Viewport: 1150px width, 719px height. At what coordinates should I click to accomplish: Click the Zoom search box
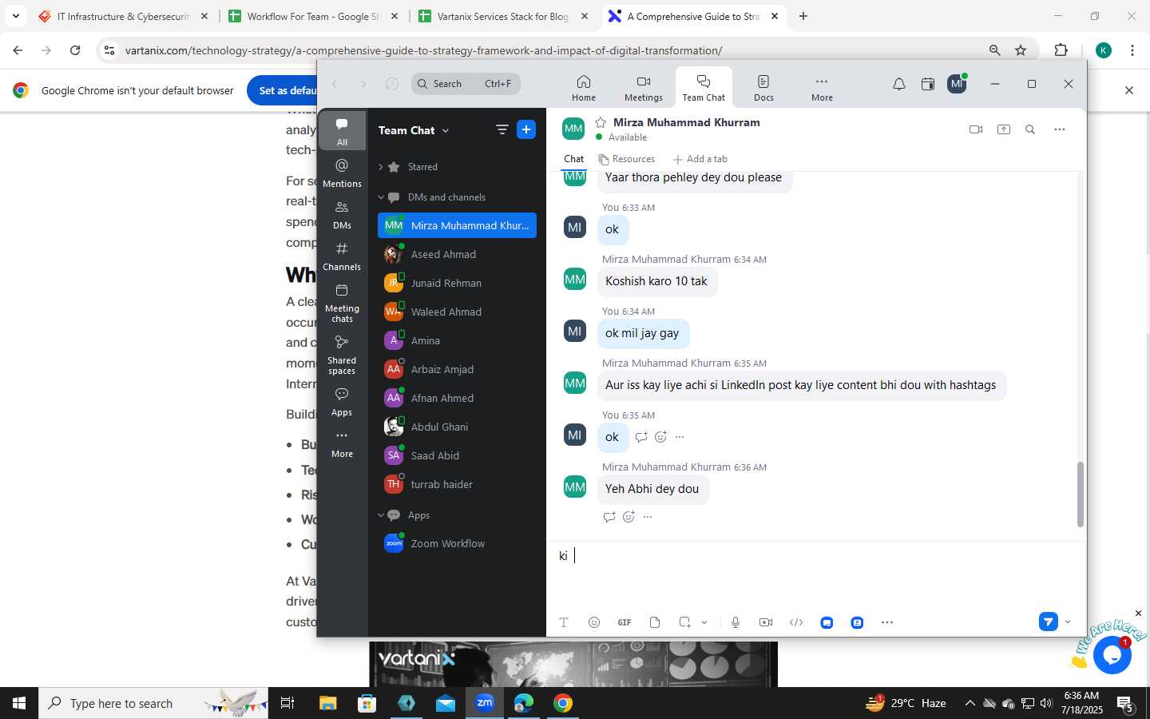pos(466,84)
